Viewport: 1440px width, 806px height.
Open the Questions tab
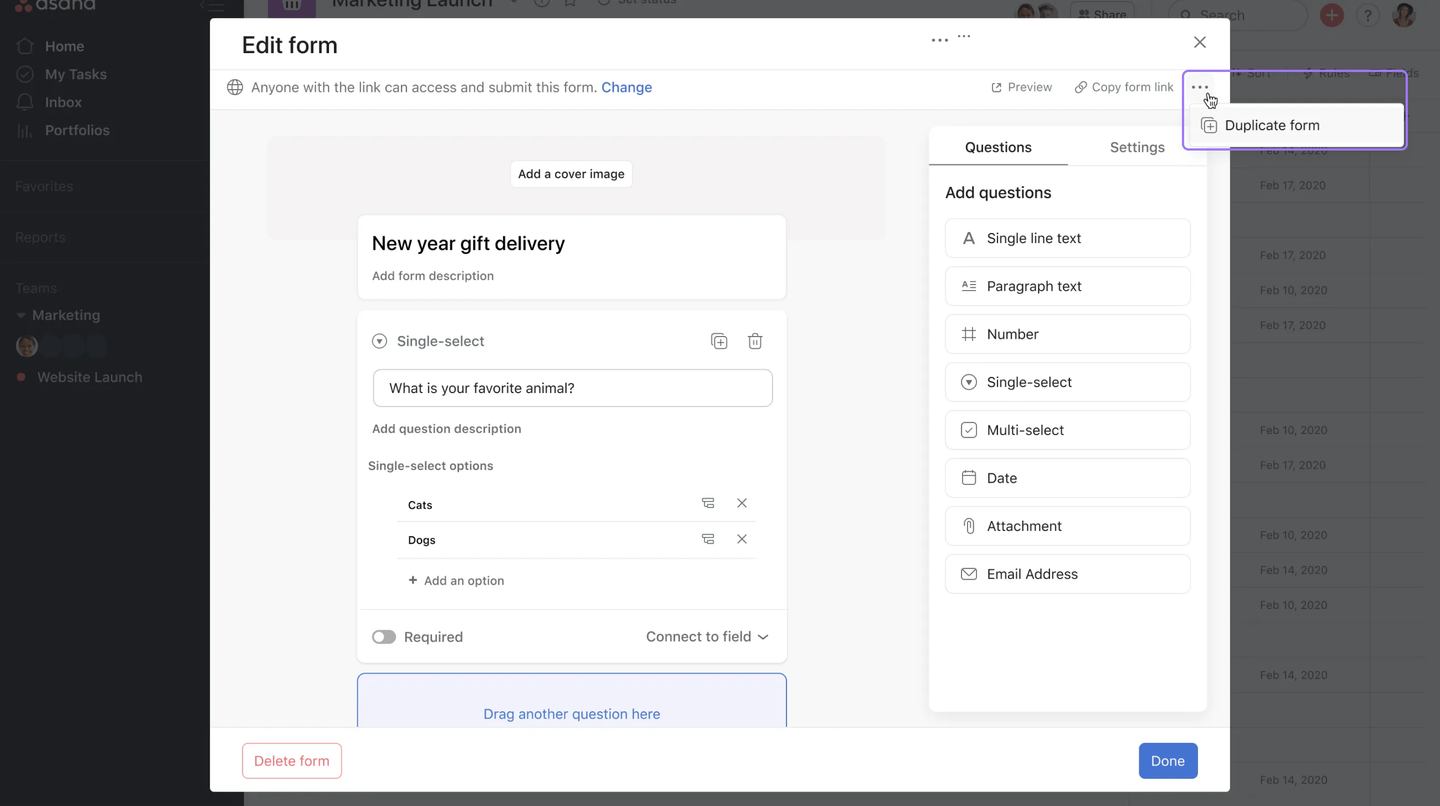998,147
